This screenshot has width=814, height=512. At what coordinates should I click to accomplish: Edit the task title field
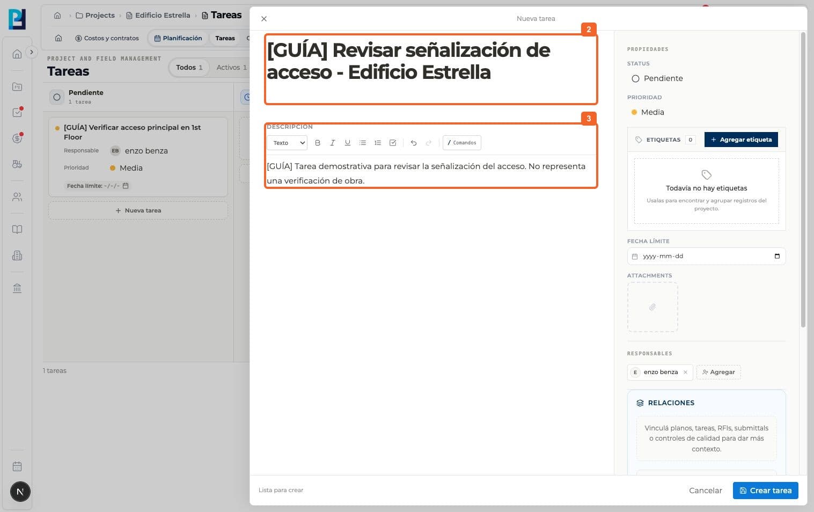click(x=431, y=69)
